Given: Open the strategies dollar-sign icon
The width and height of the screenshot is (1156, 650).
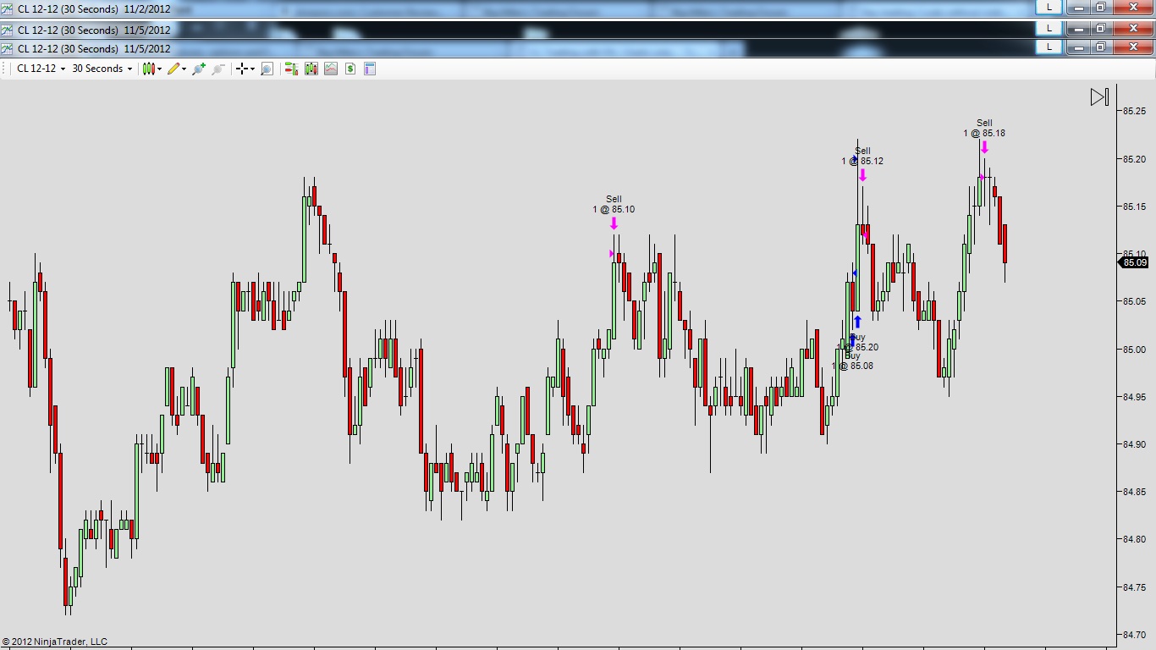Looking at the screenshot, I should (x=350, y=69).
